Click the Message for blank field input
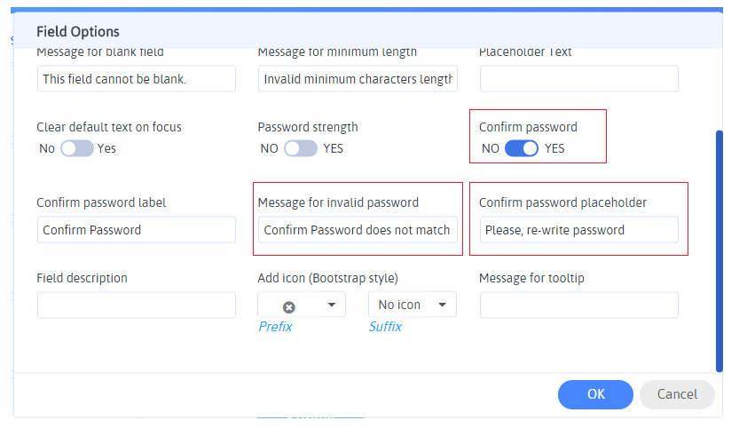This screenshot has width=747, height=444. point(137,79)
